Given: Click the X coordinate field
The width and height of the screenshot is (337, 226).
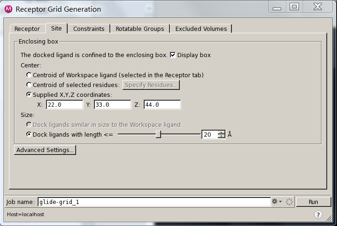Looking at the screenshot, I should pos(64,104).
